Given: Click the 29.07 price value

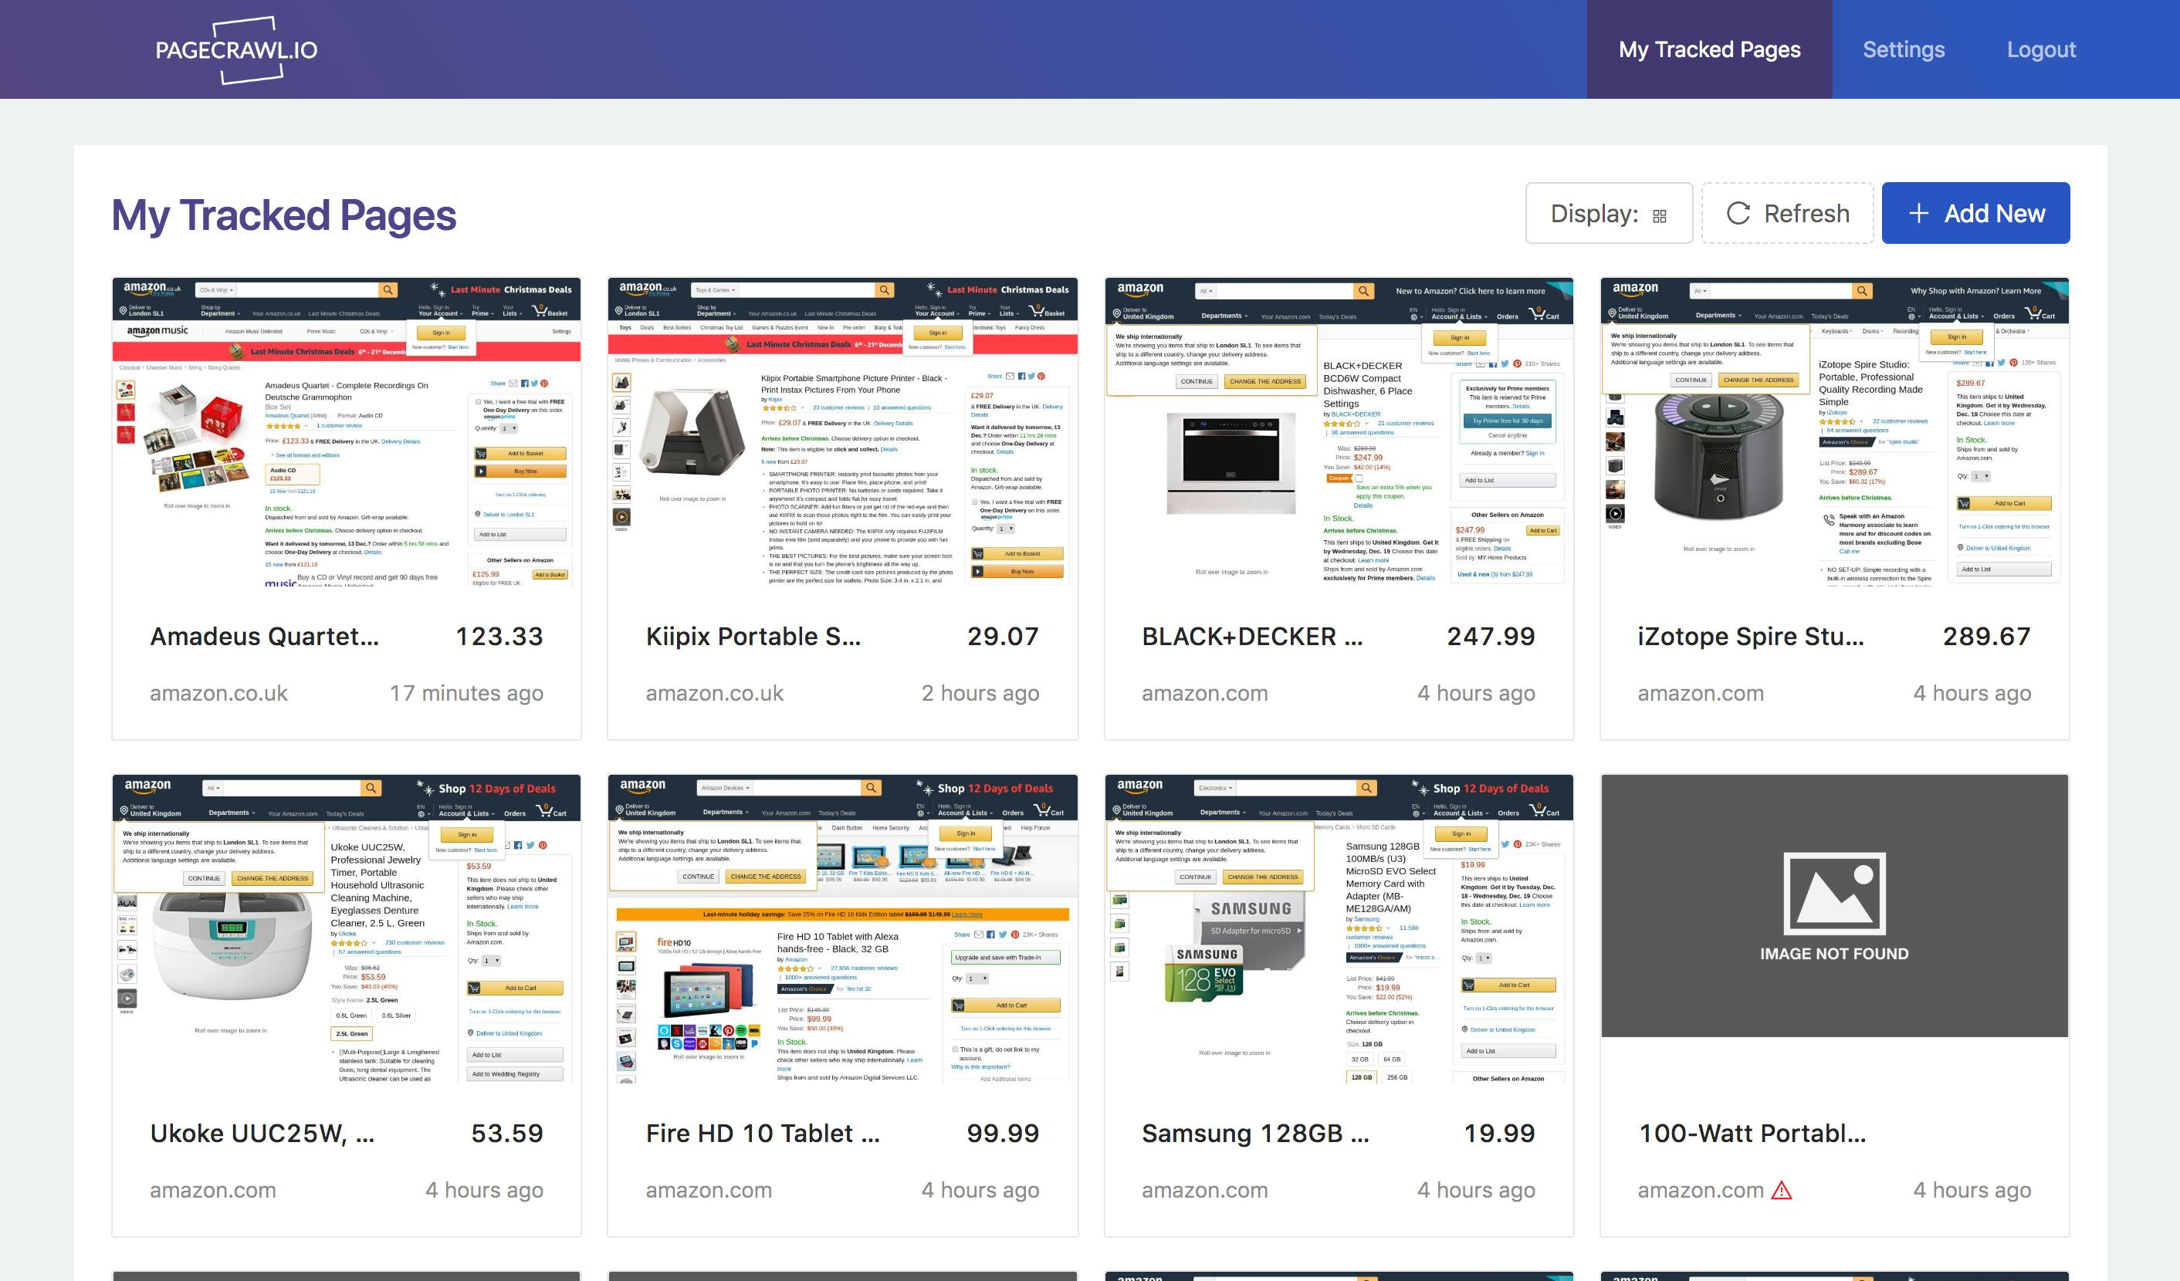Looking at the screenshot, I should click(x=1003, y=637).
